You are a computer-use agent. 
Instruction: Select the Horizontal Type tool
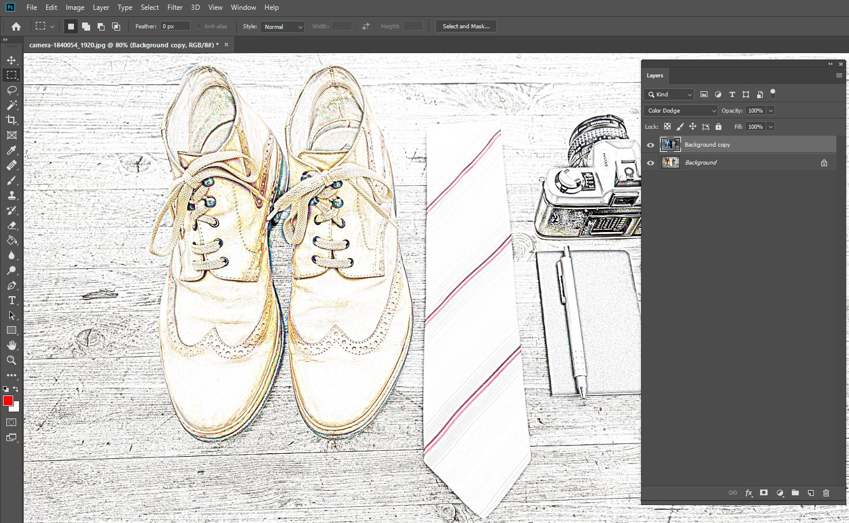[x=12, y=300]
